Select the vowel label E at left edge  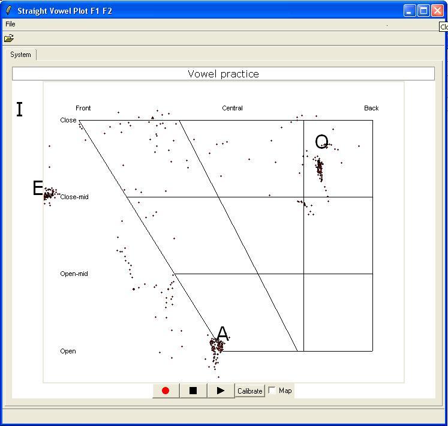[38, 189]
